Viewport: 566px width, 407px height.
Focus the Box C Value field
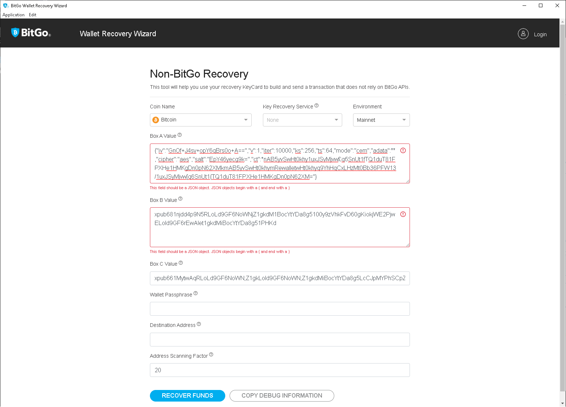280,278
